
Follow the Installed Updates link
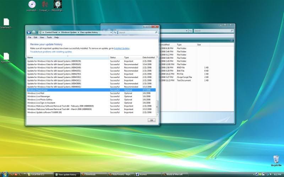click(x=122, y=48)
